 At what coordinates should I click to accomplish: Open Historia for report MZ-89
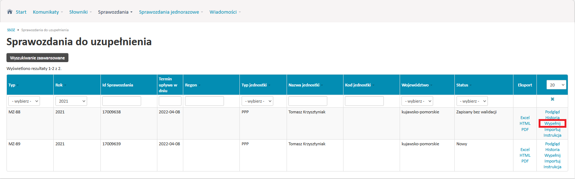click(552, 150)
